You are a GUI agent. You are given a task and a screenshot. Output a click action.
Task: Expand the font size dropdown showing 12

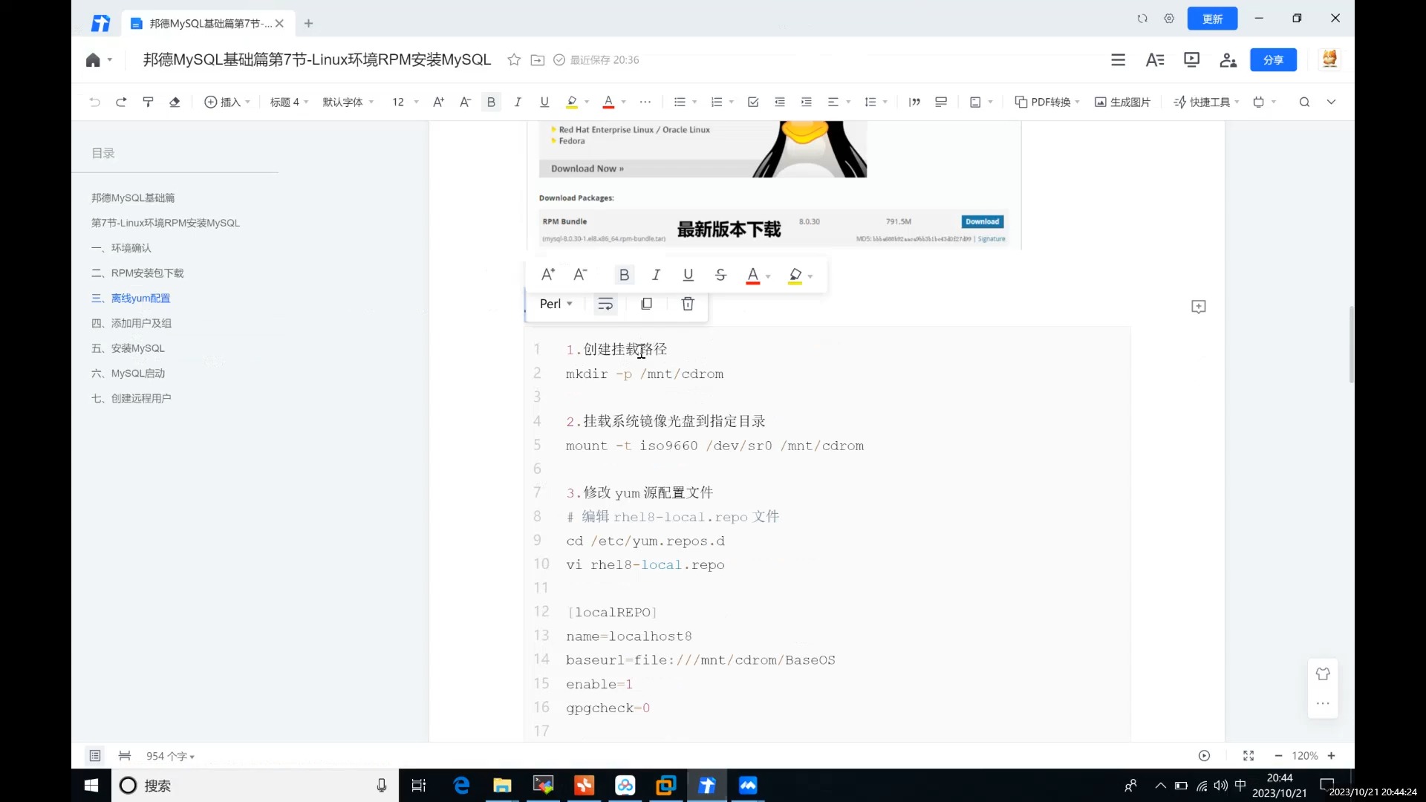coord(404,102)
